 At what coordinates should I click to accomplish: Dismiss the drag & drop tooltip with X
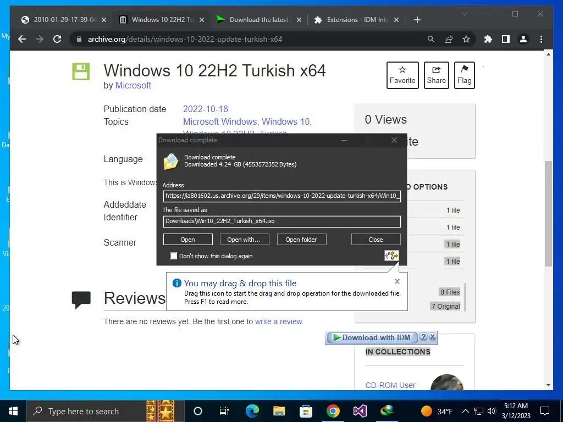pos(397,281)
